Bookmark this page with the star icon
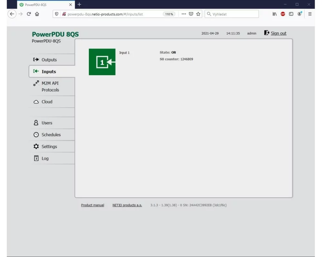Screen dimensions: 322x257 pos(198,14)
